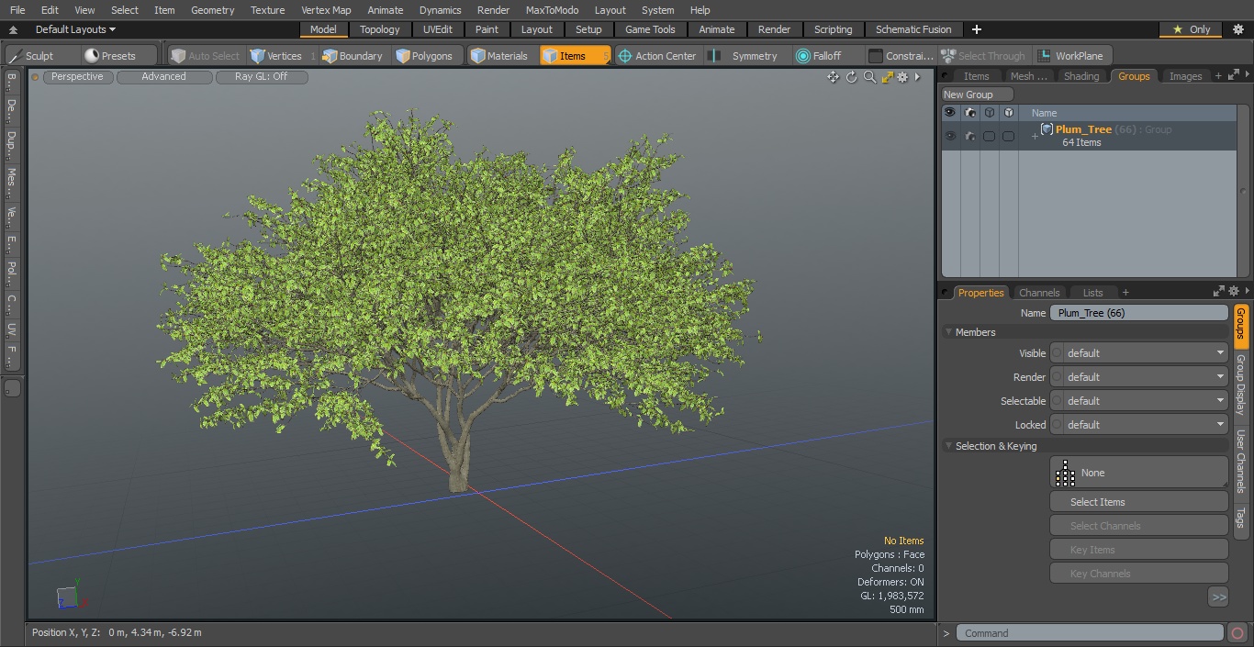The width and height of the screenshot is (1254, 647).
Task: Activate Items selection mode
Action: 575,56
